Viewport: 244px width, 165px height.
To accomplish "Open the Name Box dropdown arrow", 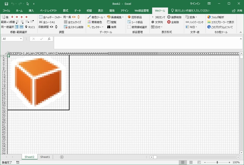I will pyautogui.click(x=21, y=39).
